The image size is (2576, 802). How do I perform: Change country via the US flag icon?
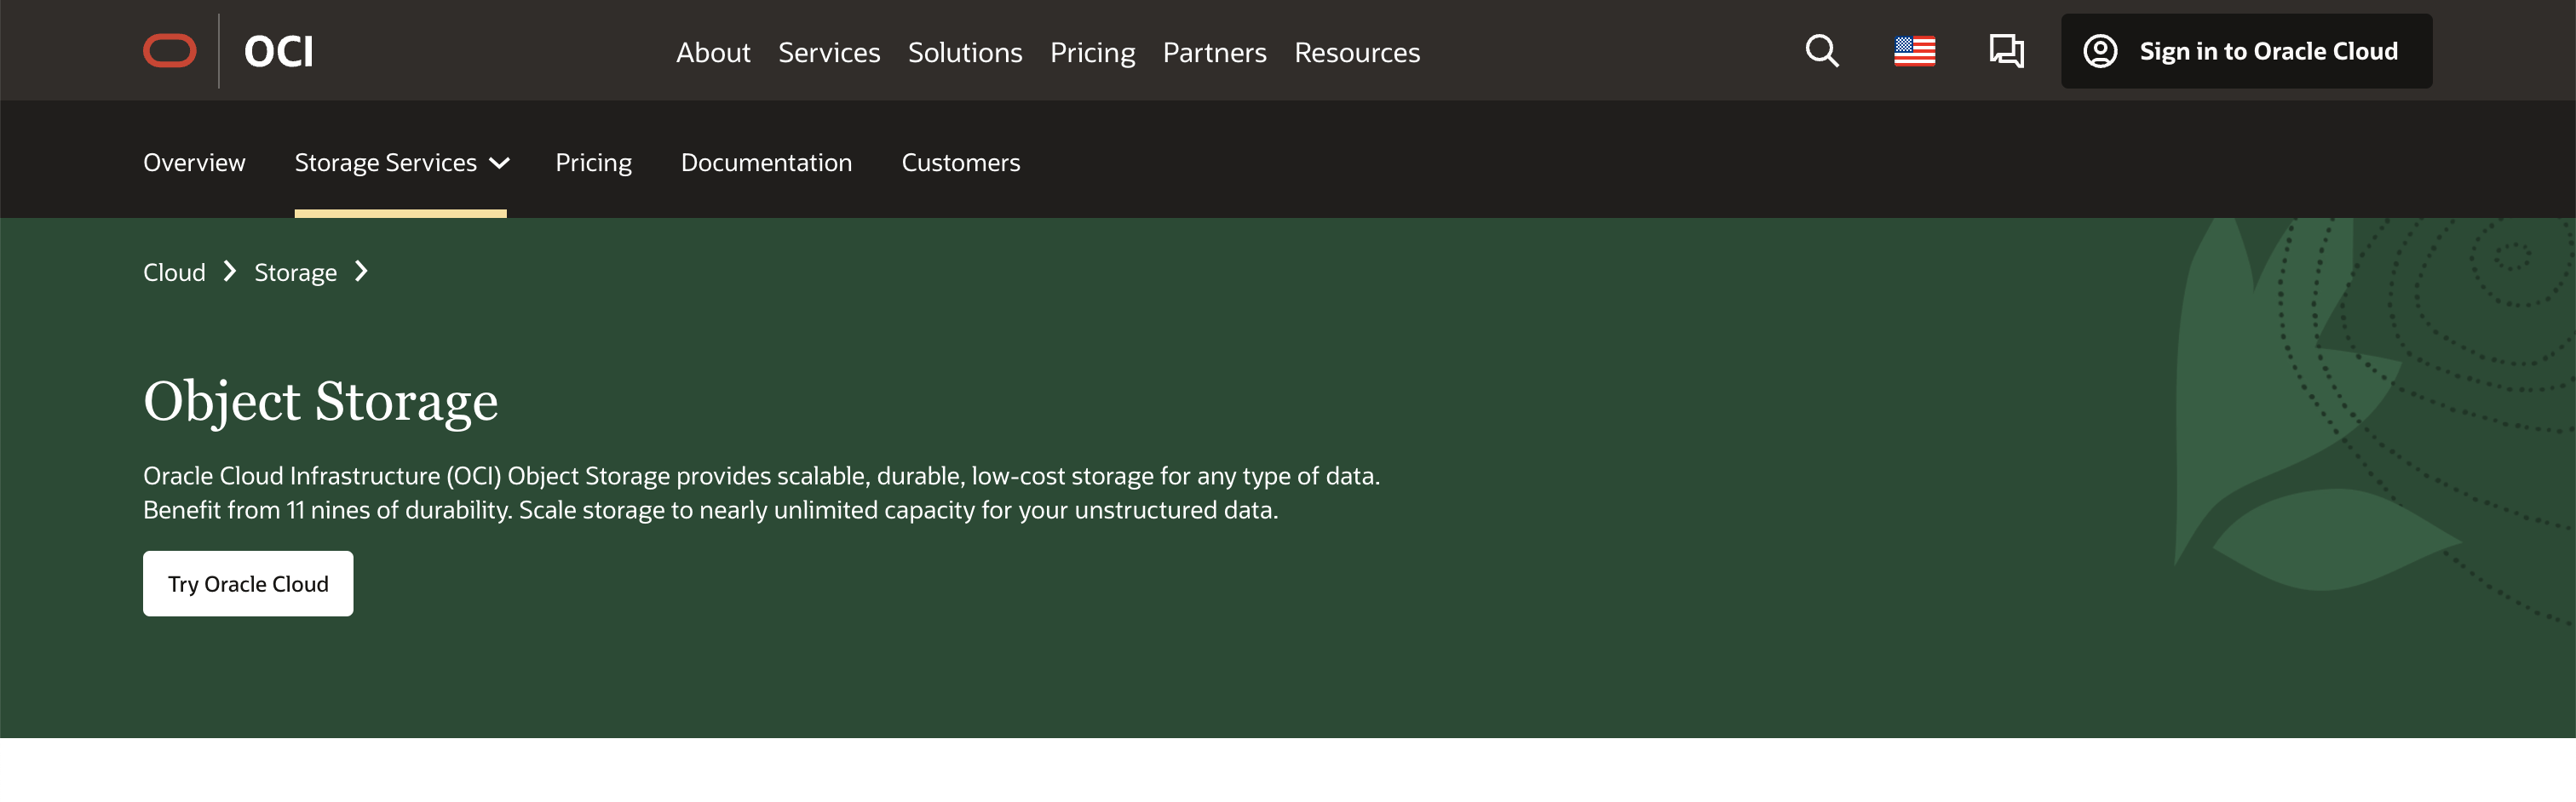click(1914, 51)
